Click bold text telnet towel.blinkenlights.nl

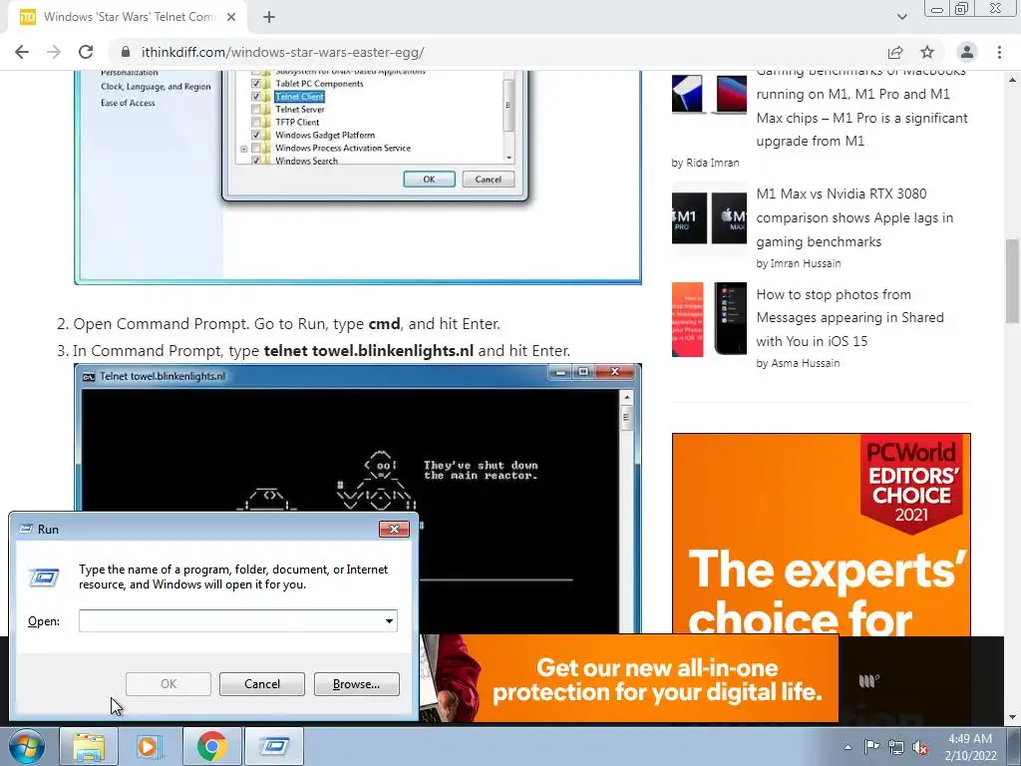pos(369,350)
